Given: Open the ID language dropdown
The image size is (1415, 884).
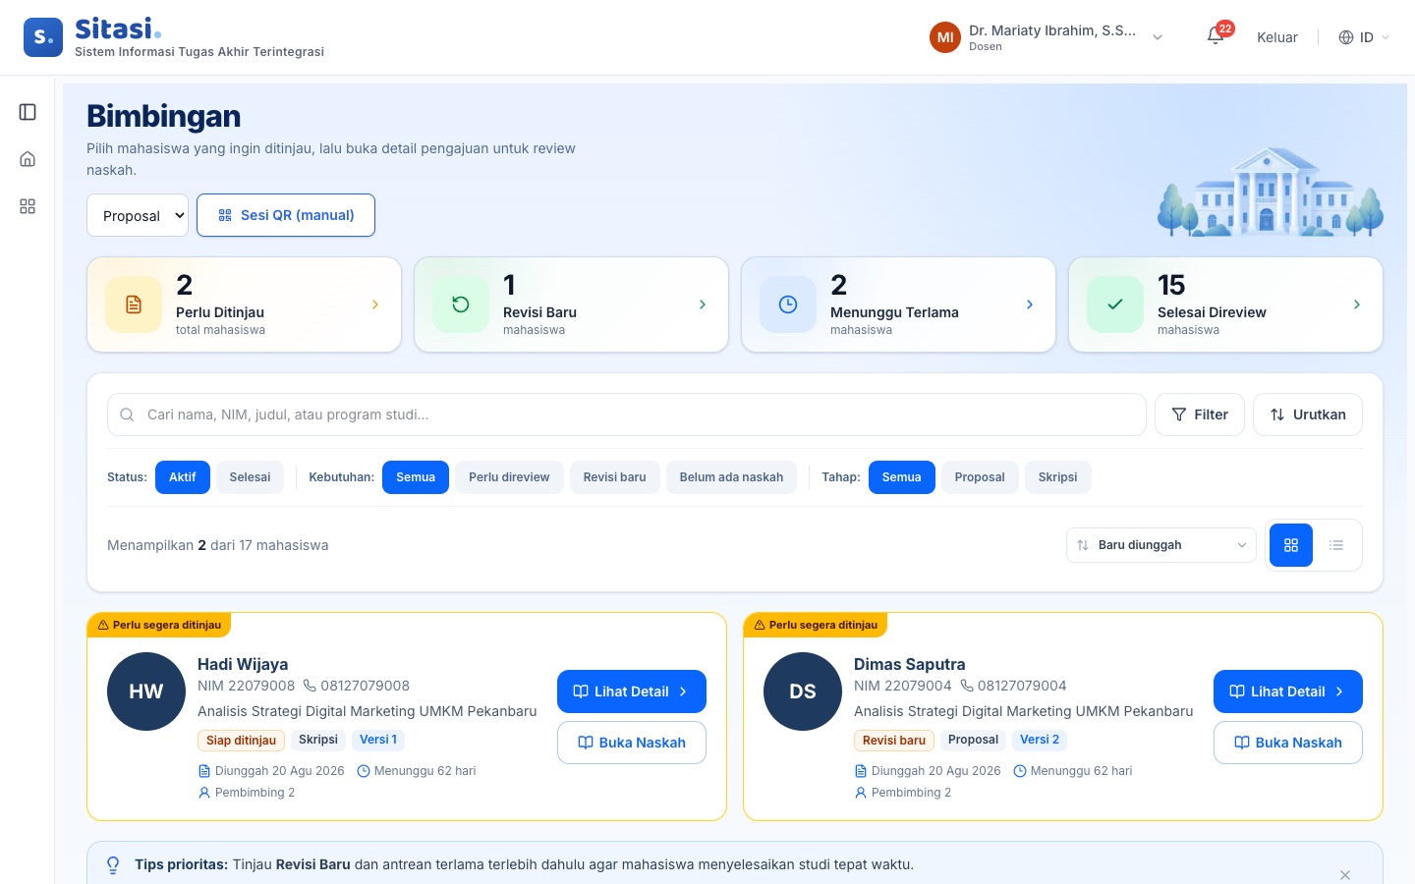Looking at the screenshot, I should 1364,37.
